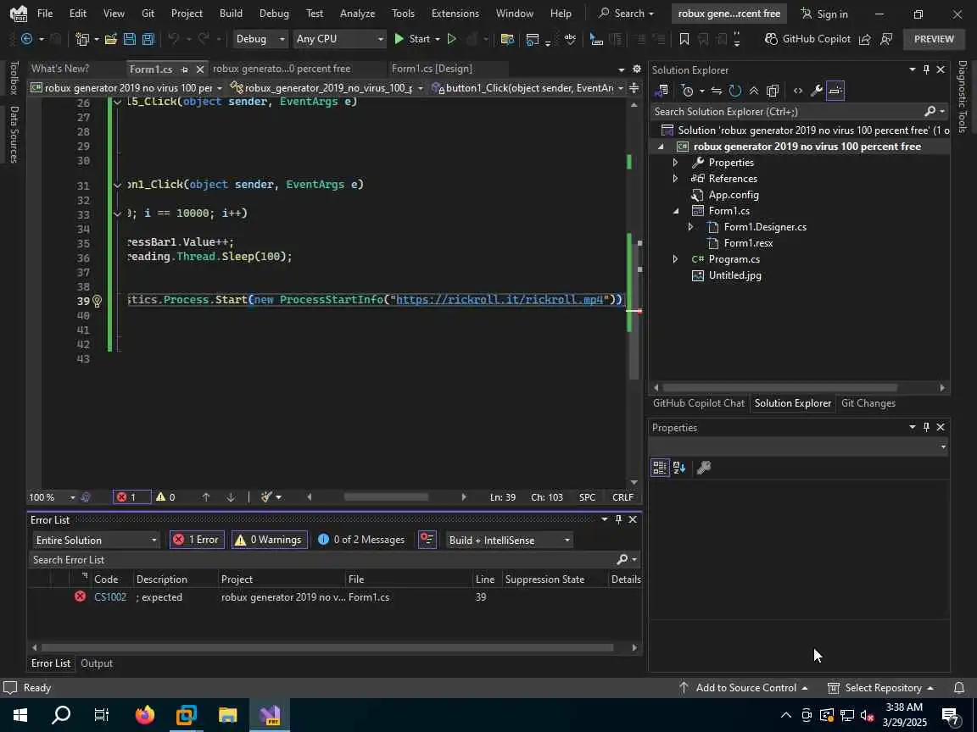Click the Save All toolbar icon
The height and width of the screenshot is (732, 977).
148,39
